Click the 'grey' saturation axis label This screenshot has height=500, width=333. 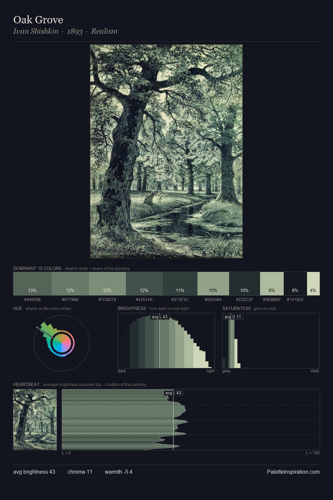(226, 371)
